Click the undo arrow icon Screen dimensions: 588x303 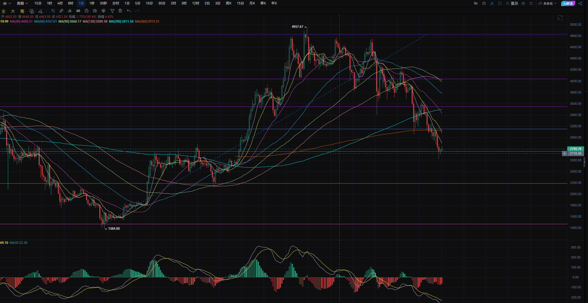tap(129, 11)
